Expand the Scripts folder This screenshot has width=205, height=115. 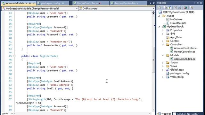163,63
